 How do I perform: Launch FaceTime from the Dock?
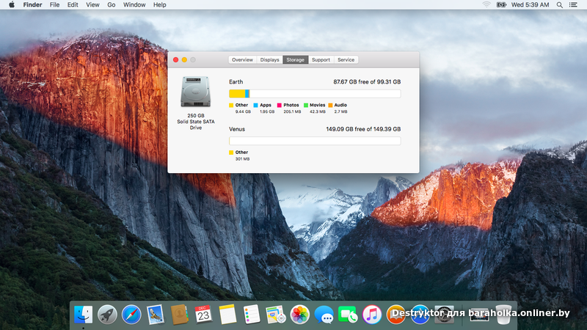pyautogui.click(x=348, y=315)
